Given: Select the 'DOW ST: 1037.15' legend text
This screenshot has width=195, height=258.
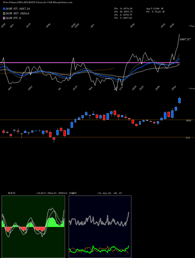Looking at the screenshot, I should 18,9.
